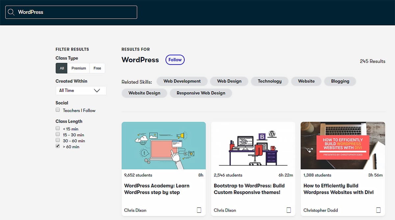395x220 pixels.
Task: View teacher Christopher Dodd
Action: pos(321,210)
